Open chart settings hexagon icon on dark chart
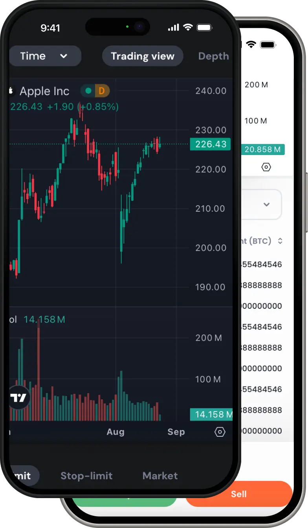 click(x=220, y=432)
